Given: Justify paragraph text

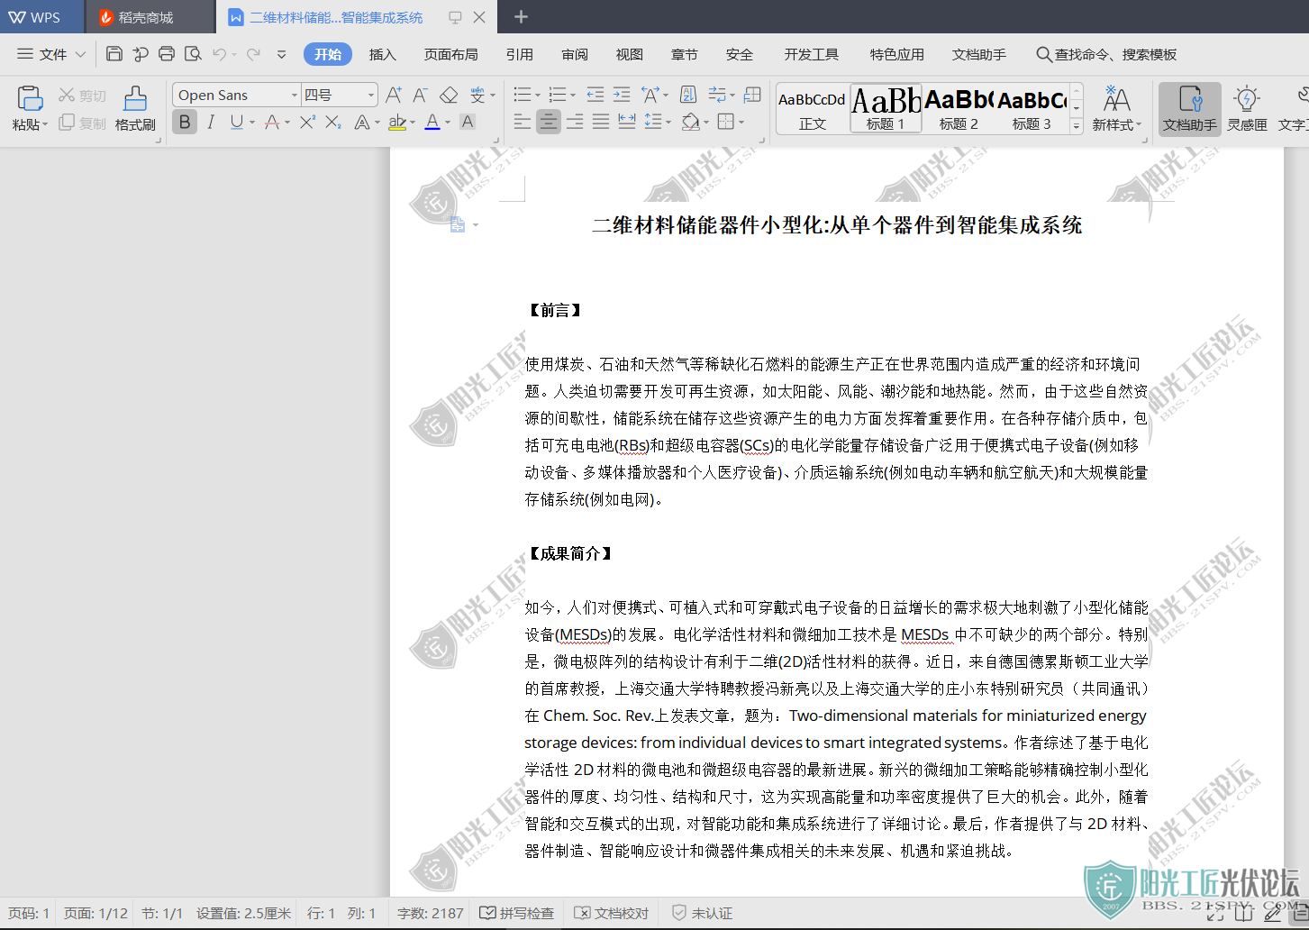Looking at the screenshot, I should click(601, 122).
